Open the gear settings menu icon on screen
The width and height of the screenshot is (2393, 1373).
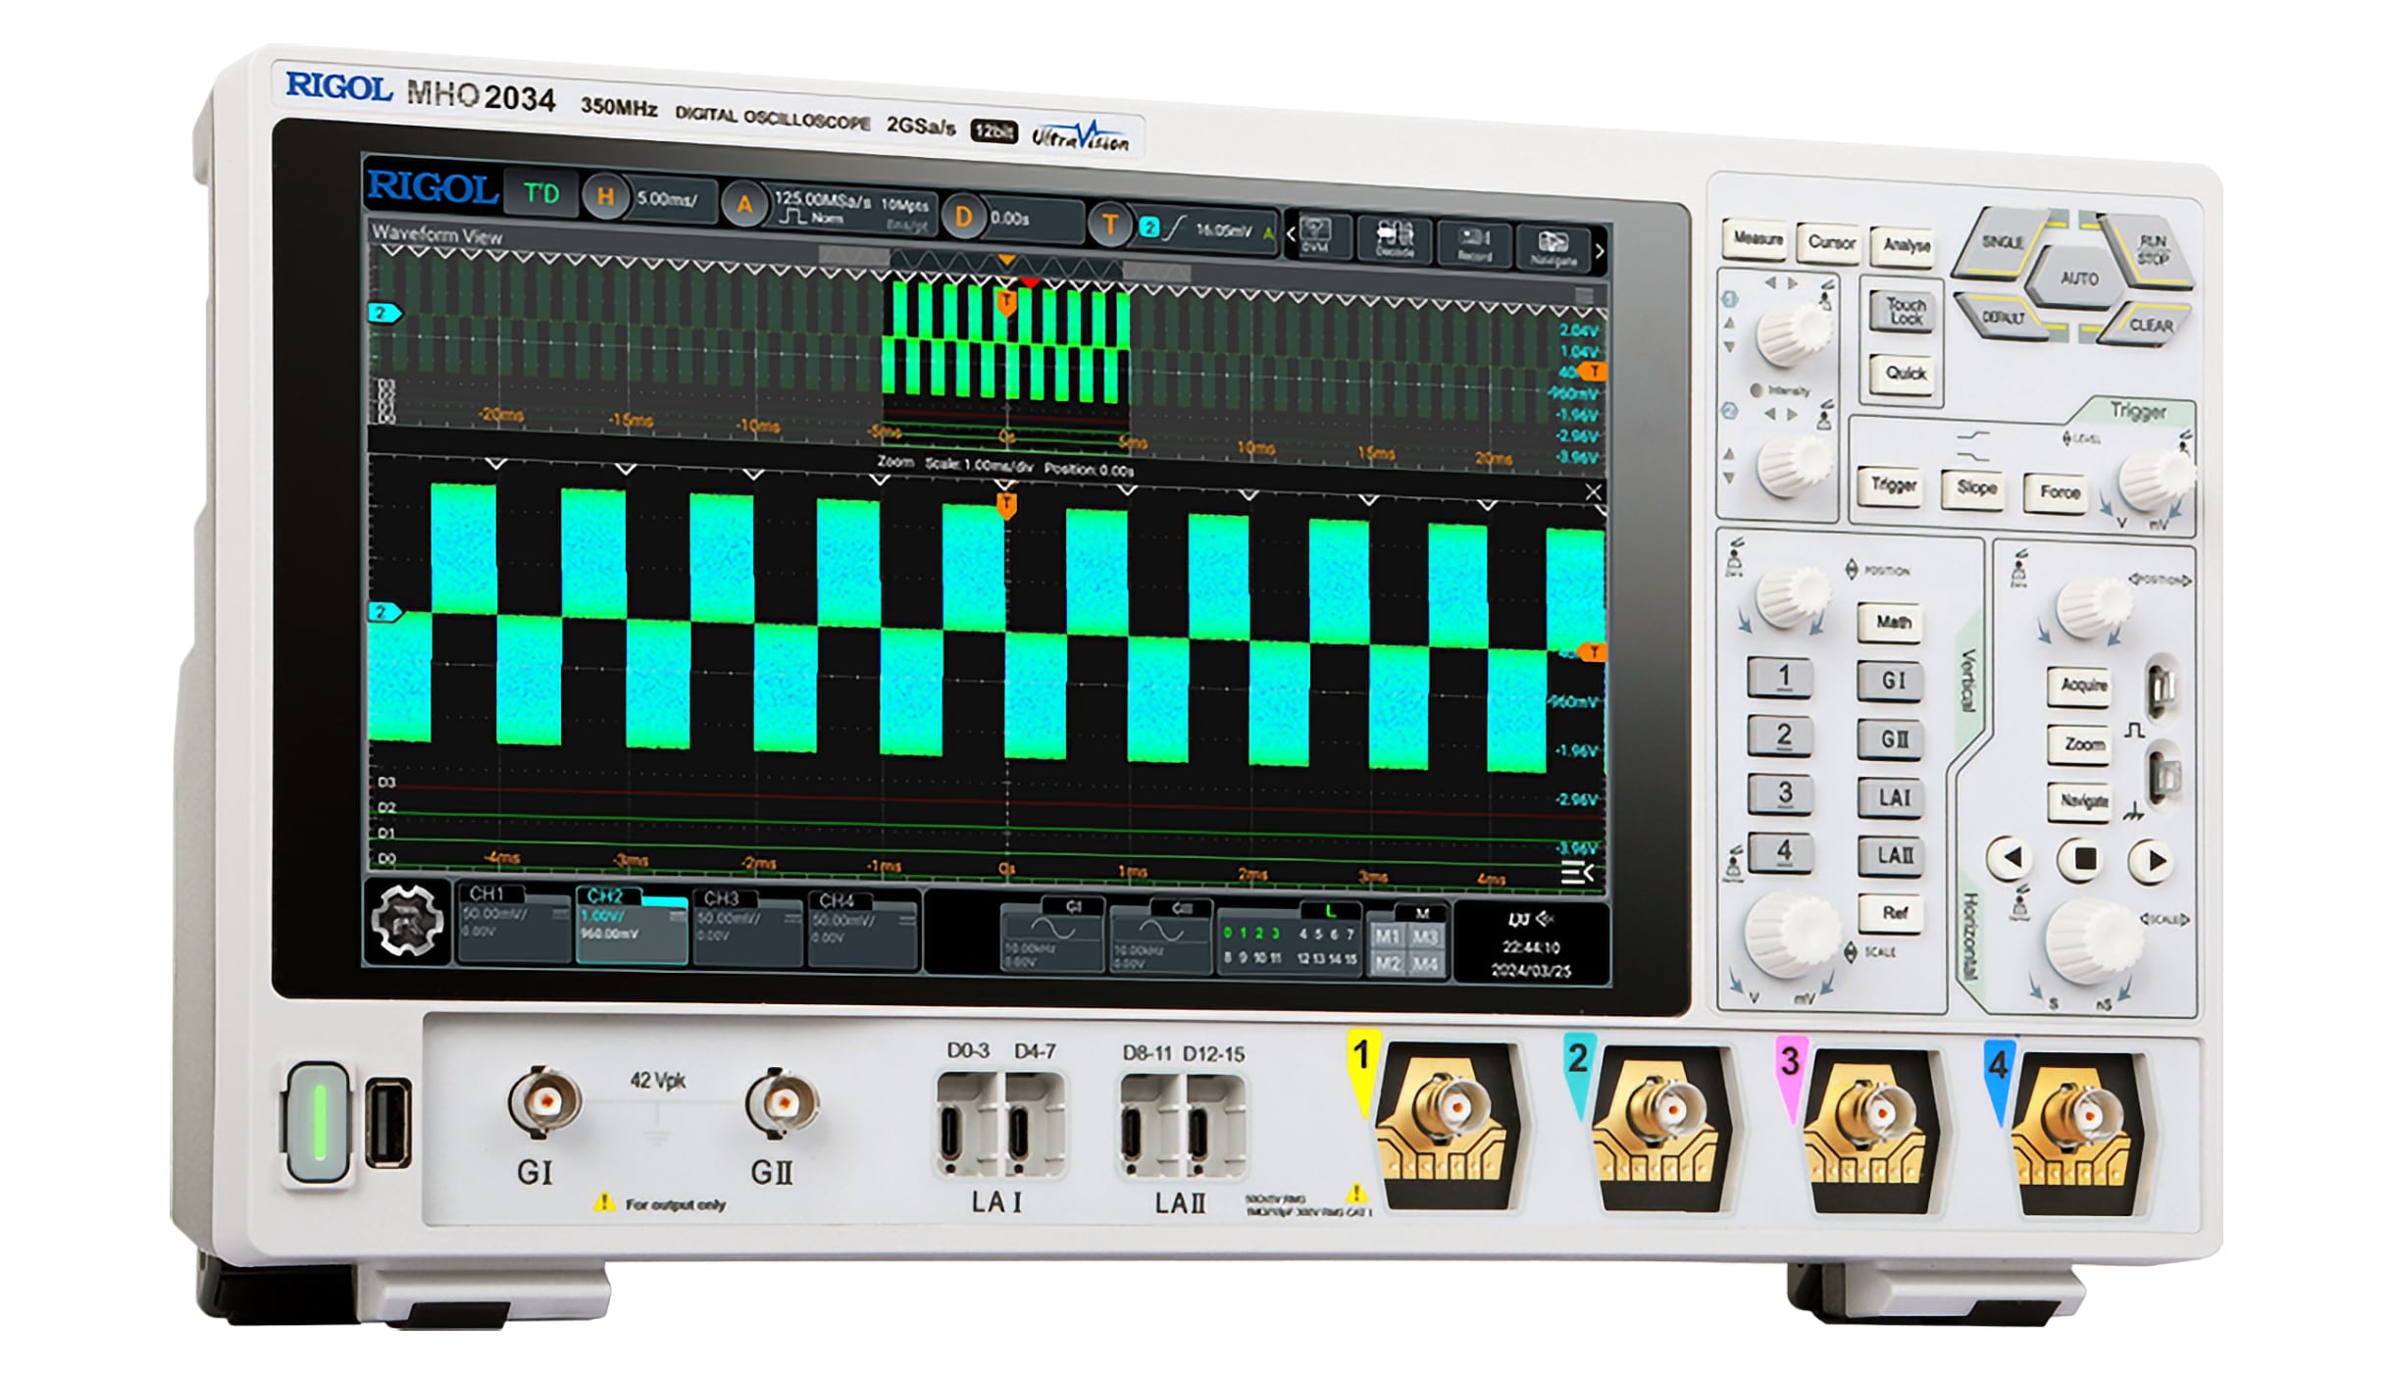(x=406, y=920)
